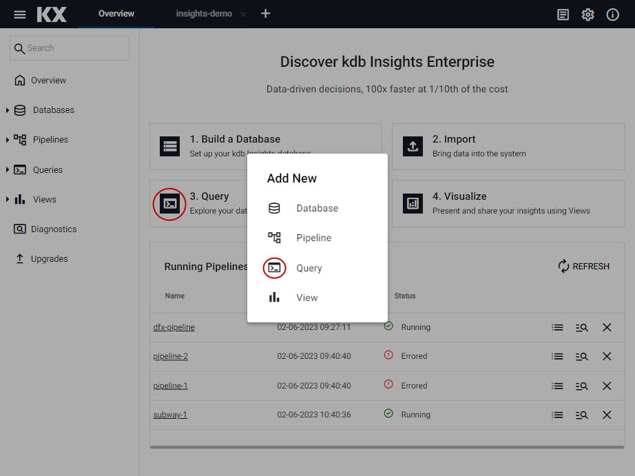Close the insights-demo tab
The height and width of the screenshot is (476, 635).
[x=243, y=14]
